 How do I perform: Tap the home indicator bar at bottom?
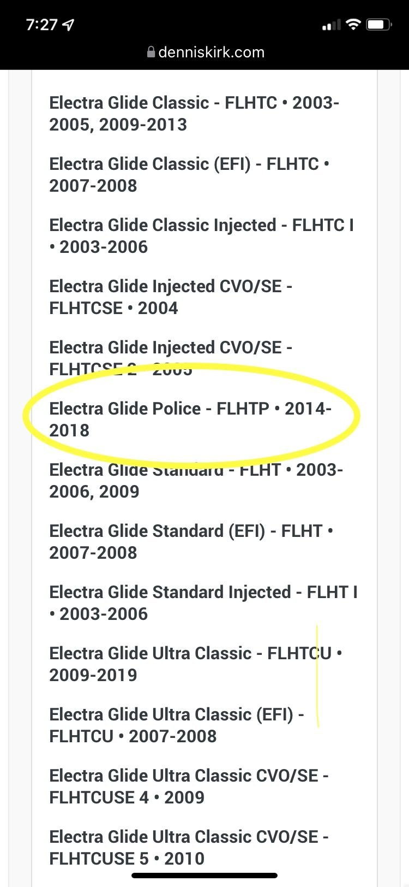click(204, 876)
